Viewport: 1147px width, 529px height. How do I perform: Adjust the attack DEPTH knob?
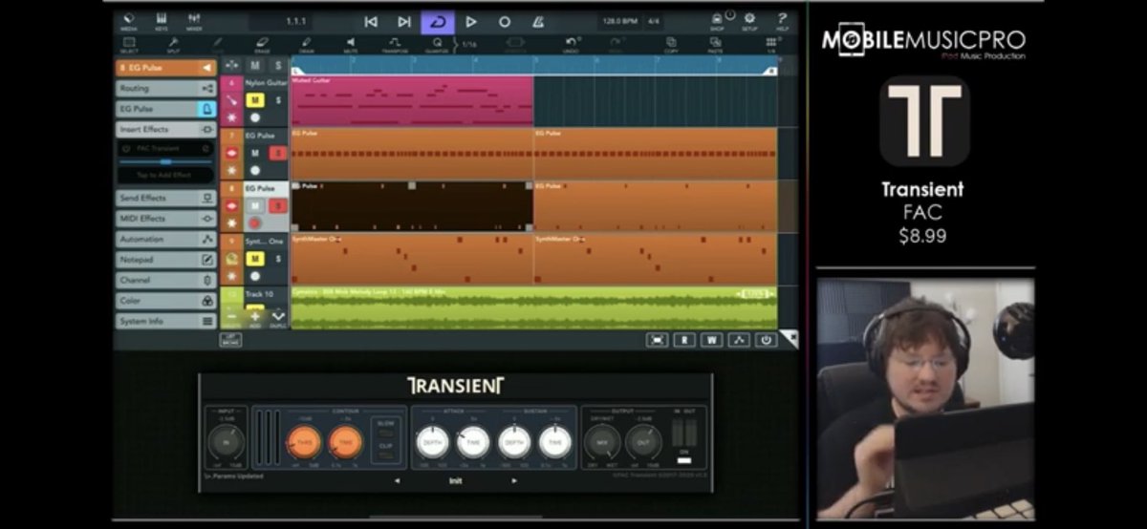click(432, 442)
